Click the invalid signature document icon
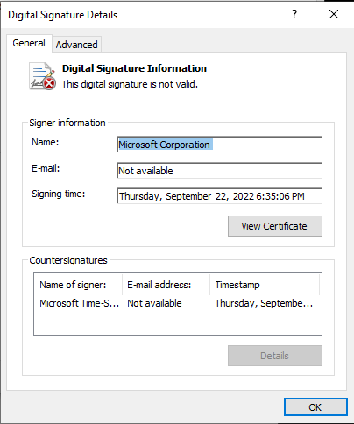Image resolution: width=354 pixels, height=424 pixels. 42,76
